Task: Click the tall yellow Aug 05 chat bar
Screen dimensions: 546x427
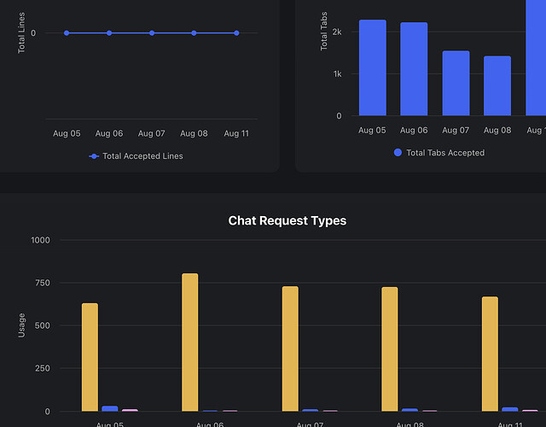Action: [x=90, y=357]
